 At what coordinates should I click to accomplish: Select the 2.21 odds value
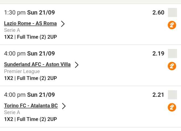[x=158, y=95]
